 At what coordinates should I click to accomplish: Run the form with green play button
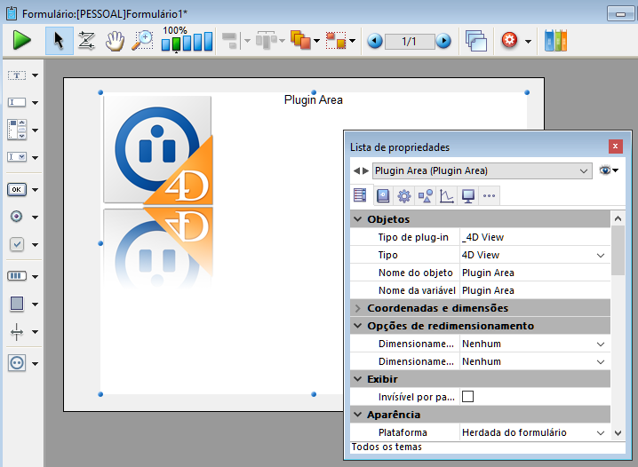coord(22,41)
